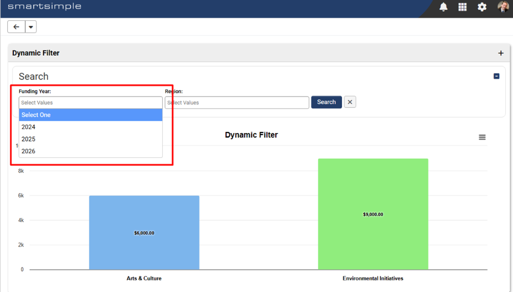
Task: Open the apps grid menu icon
Action: (x=462, y=7)
